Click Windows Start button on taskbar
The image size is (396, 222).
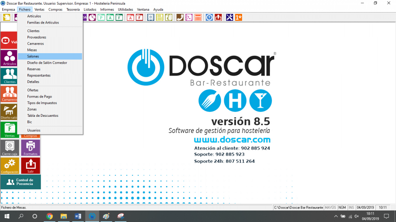[x=7, y=216]
